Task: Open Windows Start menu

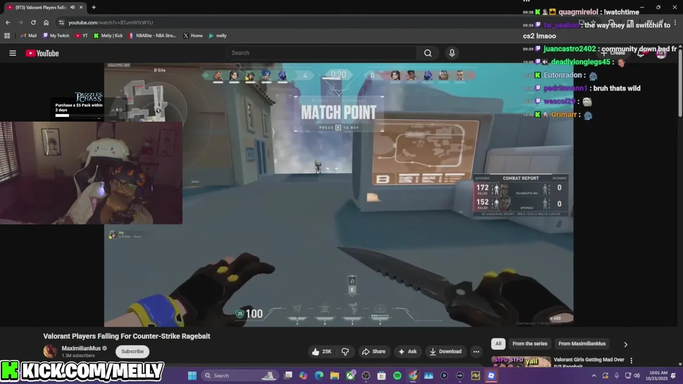Action: 192,375
